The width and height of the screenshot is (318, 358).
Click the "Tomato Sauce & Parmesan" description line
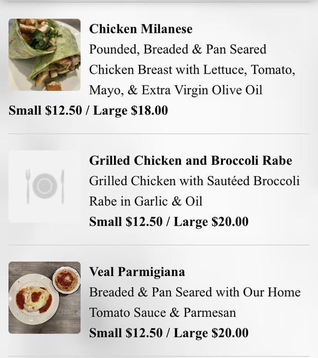[x=162, y=313]
